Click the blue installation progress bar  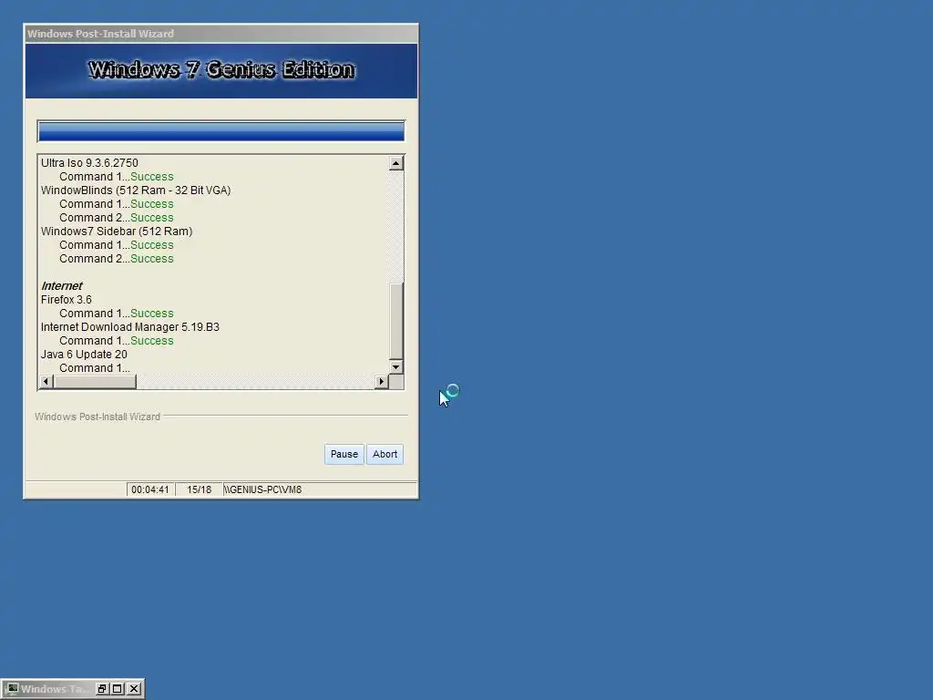pyautogui.click(x=220, y=131)
